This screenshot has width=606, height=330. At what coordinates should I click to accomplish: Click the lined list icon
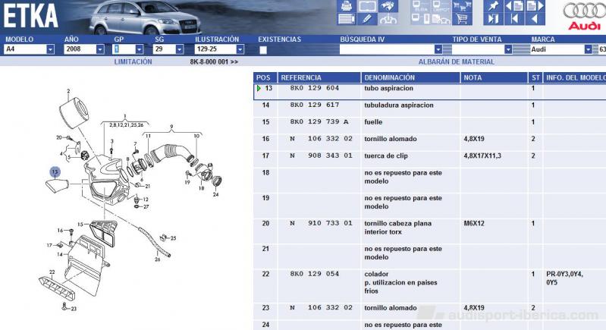click(347, 19)
